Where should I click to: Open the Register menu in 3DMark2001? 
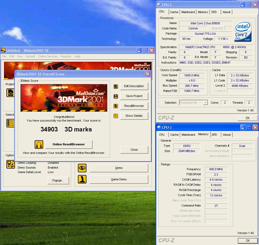[66, 56]
